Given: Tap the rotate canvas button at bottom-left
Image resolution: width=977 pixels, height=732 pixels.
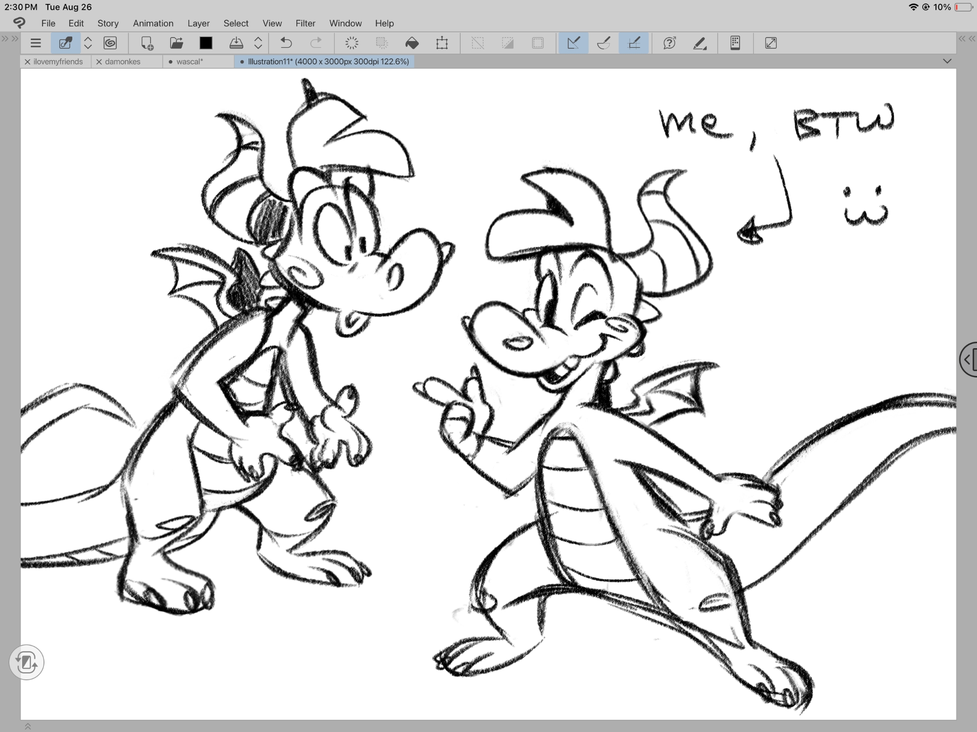Looking at the screenshot, I should (x=26, y=663).
